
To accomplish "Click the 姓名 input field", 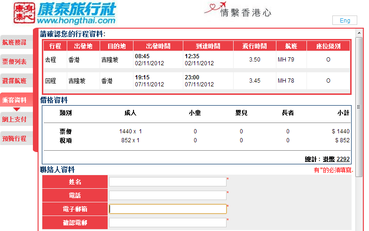I will pos(167,182).
